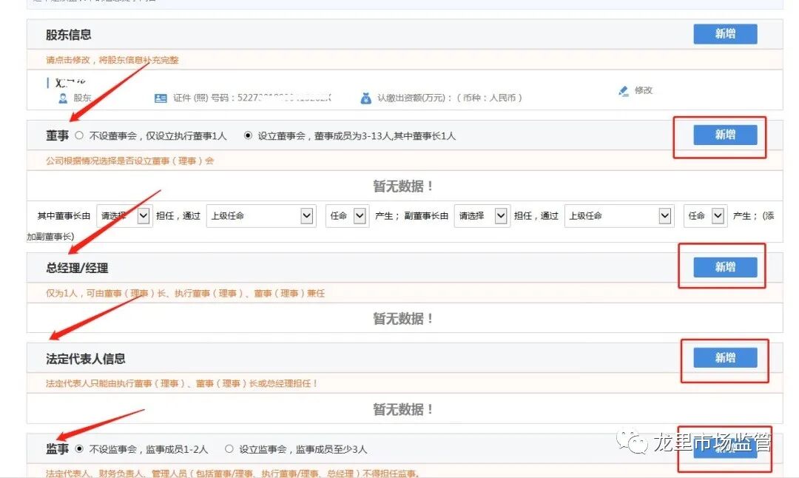Image resolution: width=799 pixels, height=478 pixels.
Task: Click 新增 button in 股东信息 section
Action: pos(725,34)
